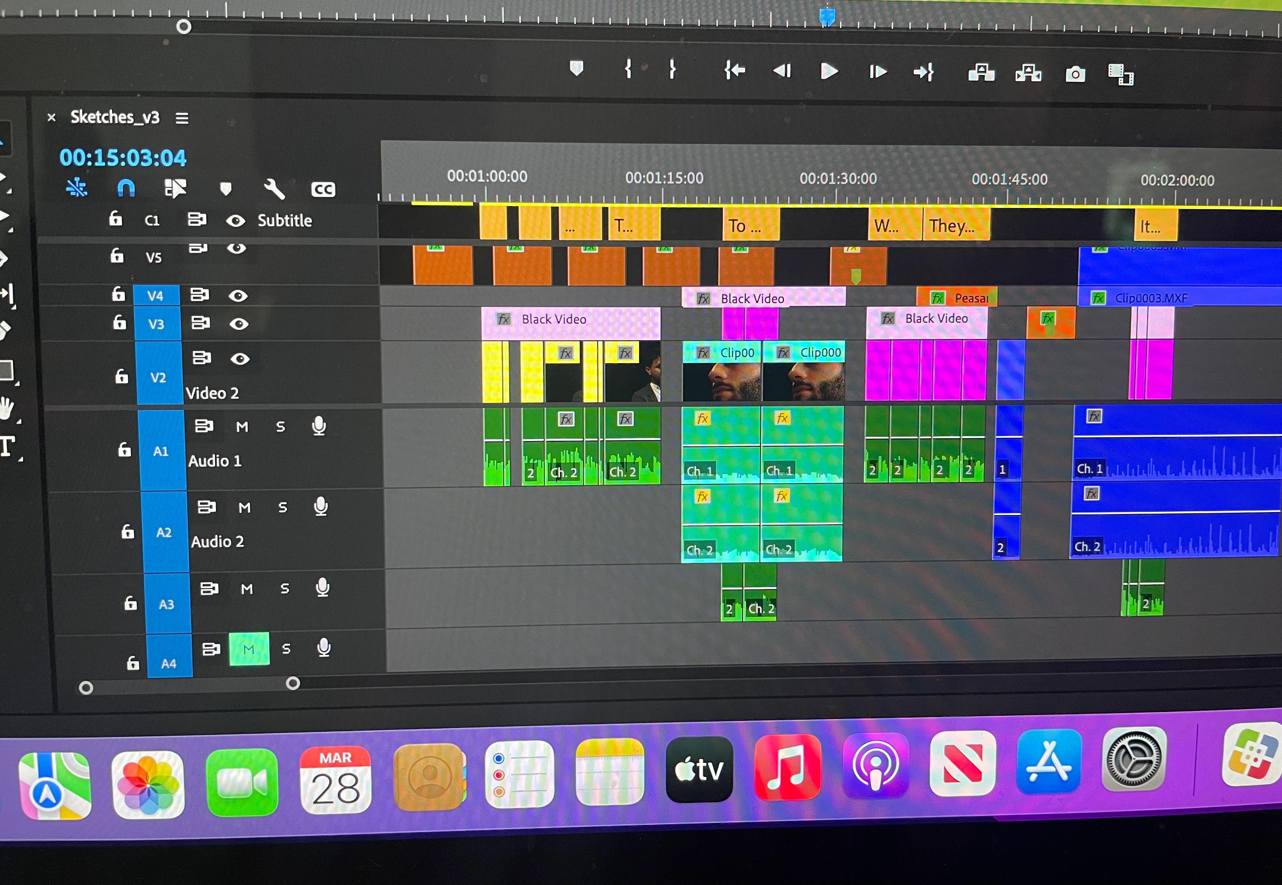Screen dimensions: 1282x885
Task: Toggle timeline Snap magnet icon
Action: click(126, 188)
